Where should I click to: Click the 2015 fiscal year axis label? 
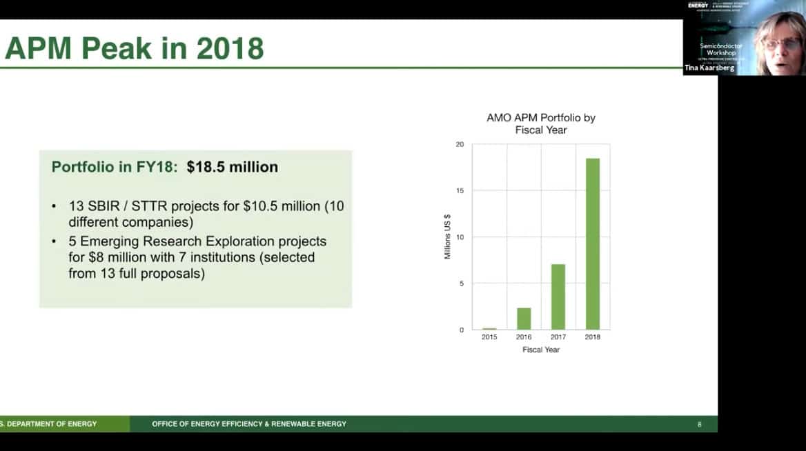489,337
